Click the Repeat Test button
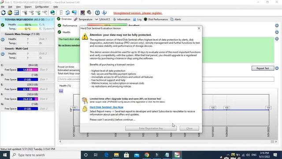The height and width of the screenshot is (159, 282). [263, 68]
